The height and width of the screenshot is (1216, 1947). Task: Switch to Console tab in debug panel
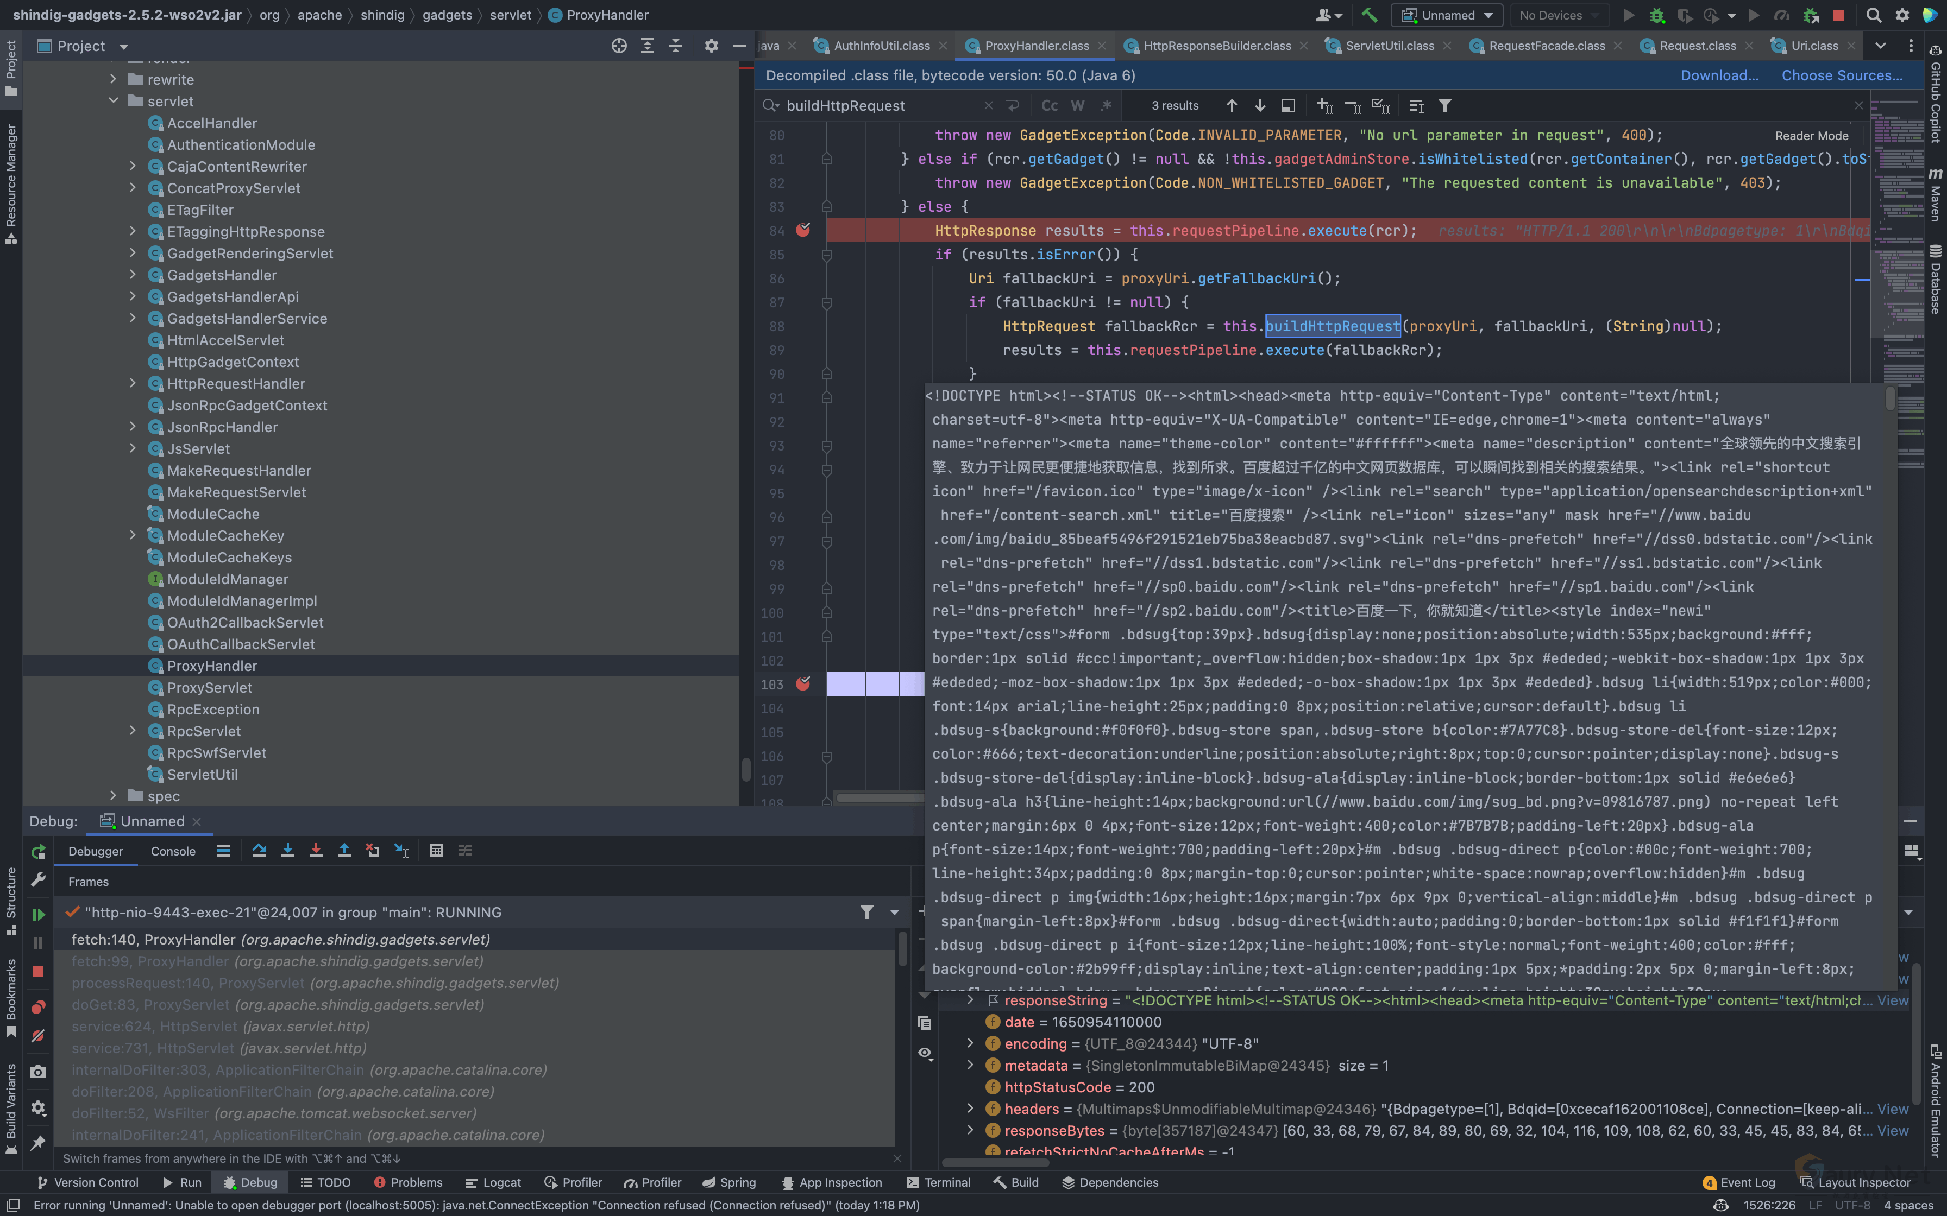pyautogui.click(x=173, y=851)
